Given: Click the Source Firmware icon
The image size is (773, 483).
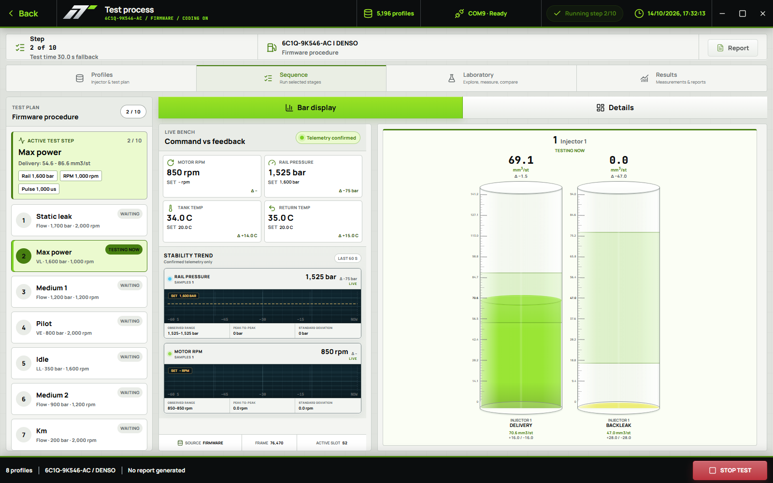Looking at the screenshot, I should click(x=180, y=443).
